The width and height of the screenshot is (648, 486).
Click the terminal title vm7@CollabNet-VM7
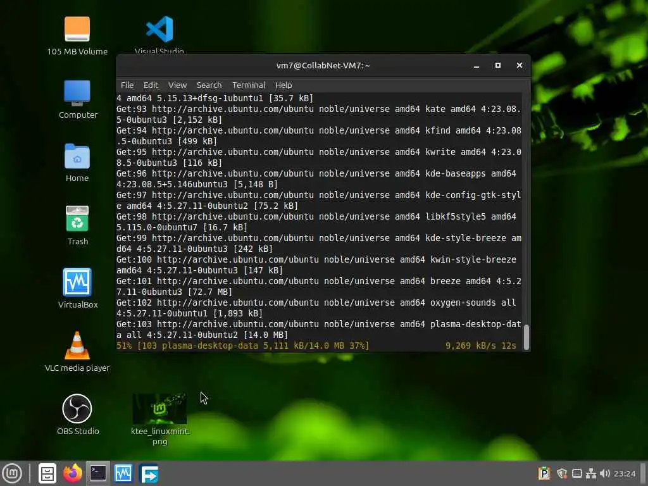pos(323,65)
